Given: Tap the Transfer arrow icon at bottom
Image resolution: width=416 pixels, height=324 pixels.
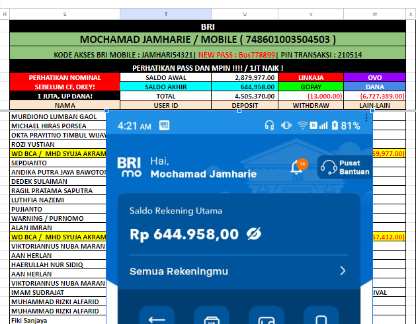Looking at the screenshot, I should 157,317.
